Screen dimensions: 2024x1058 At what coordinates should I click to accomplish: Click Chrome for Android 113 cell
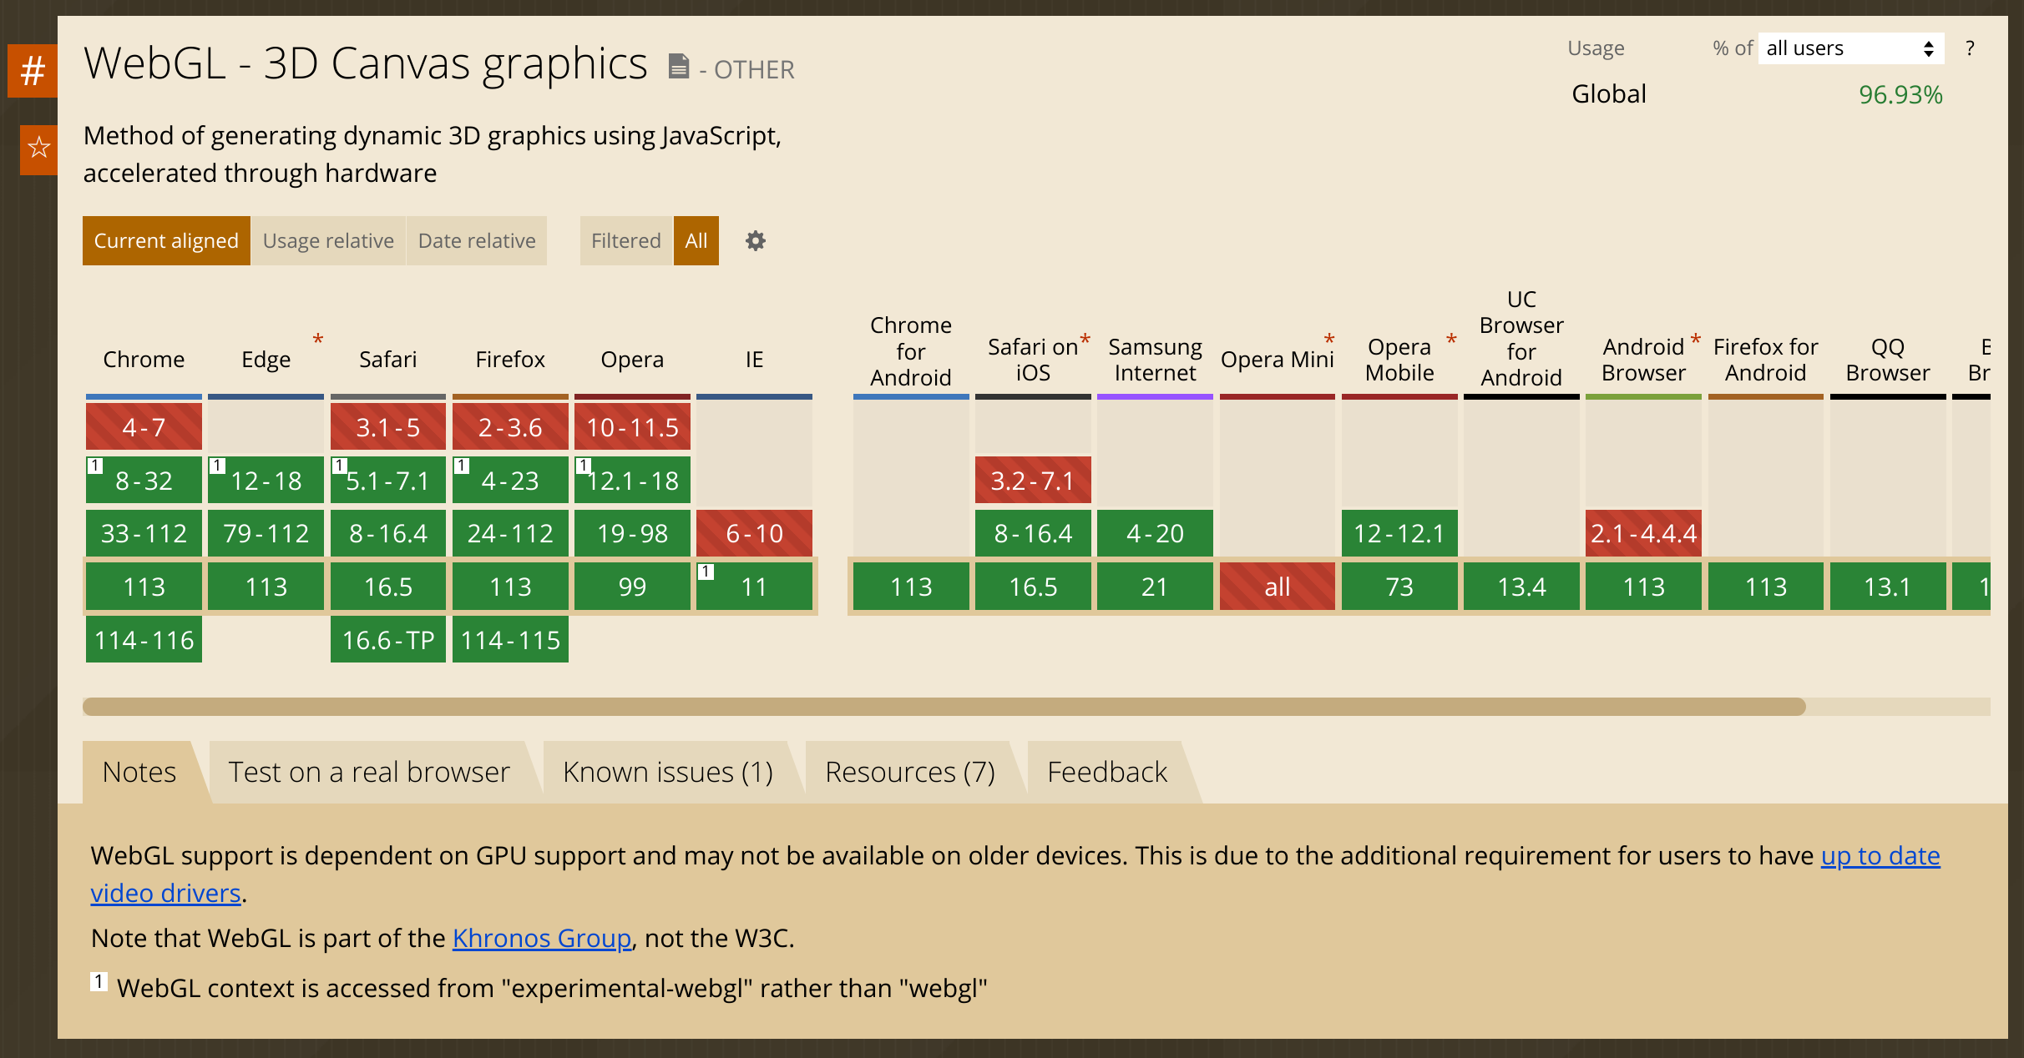point(911,587)
